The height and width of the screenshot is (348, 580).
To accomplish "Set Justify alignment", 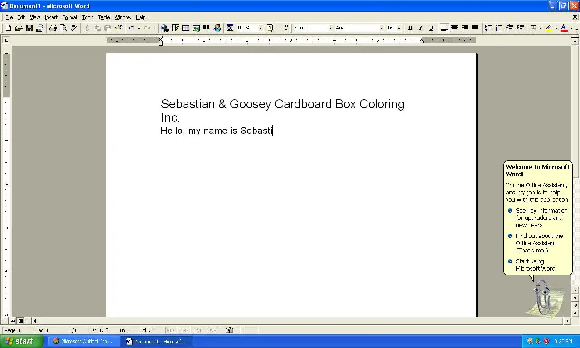I will click(x=475, y=28).
